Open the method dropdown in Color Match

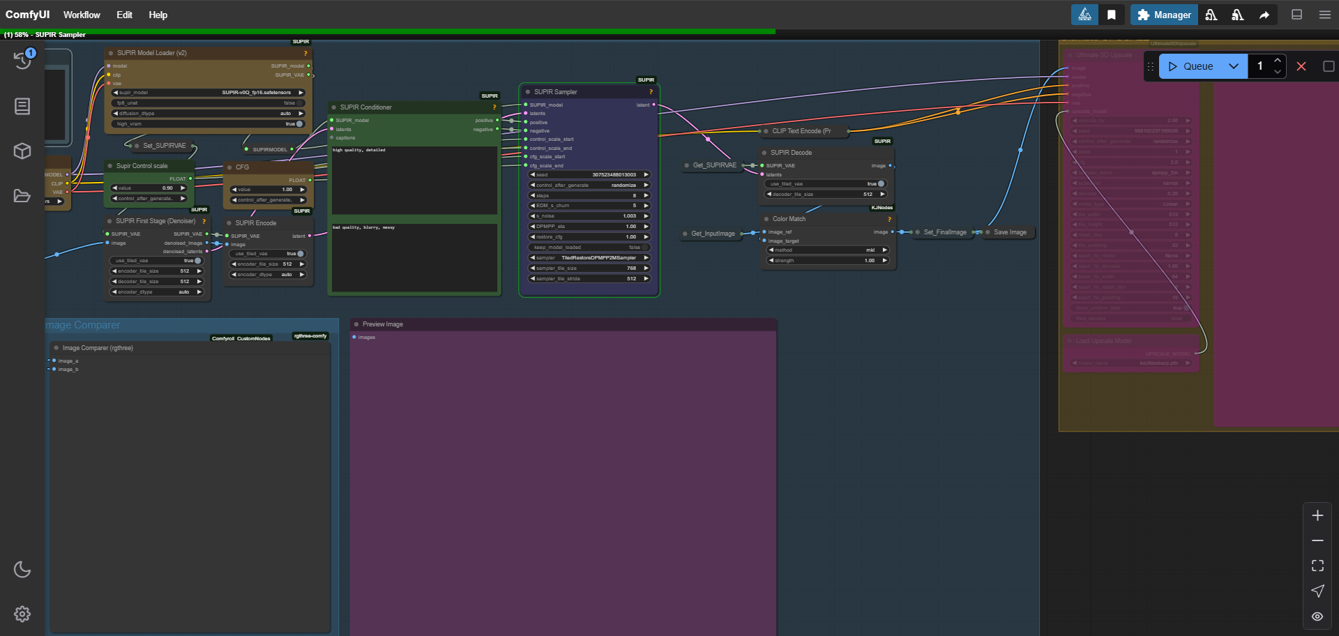[826, 250]
